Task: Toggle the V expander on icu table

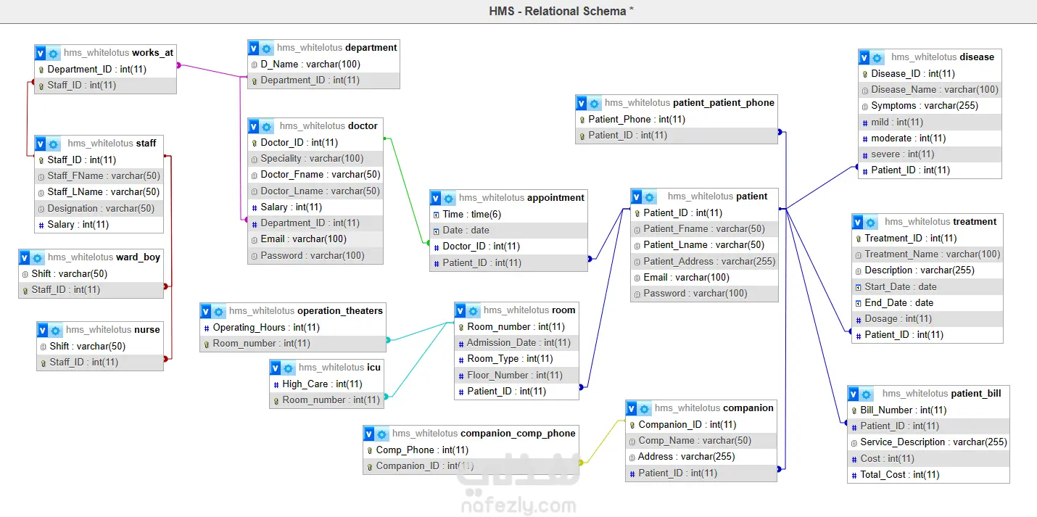Action: pyautogui.click(x=276, y=368)
